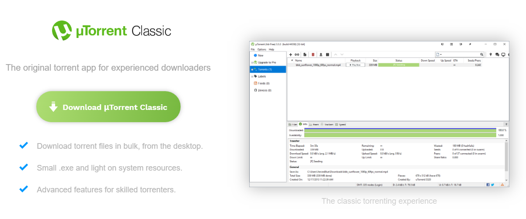Image resolution: width=526 pixels, height=219 pixels.
Task: Click the Add Torrent plus icon
Action: tap(291, 55)
